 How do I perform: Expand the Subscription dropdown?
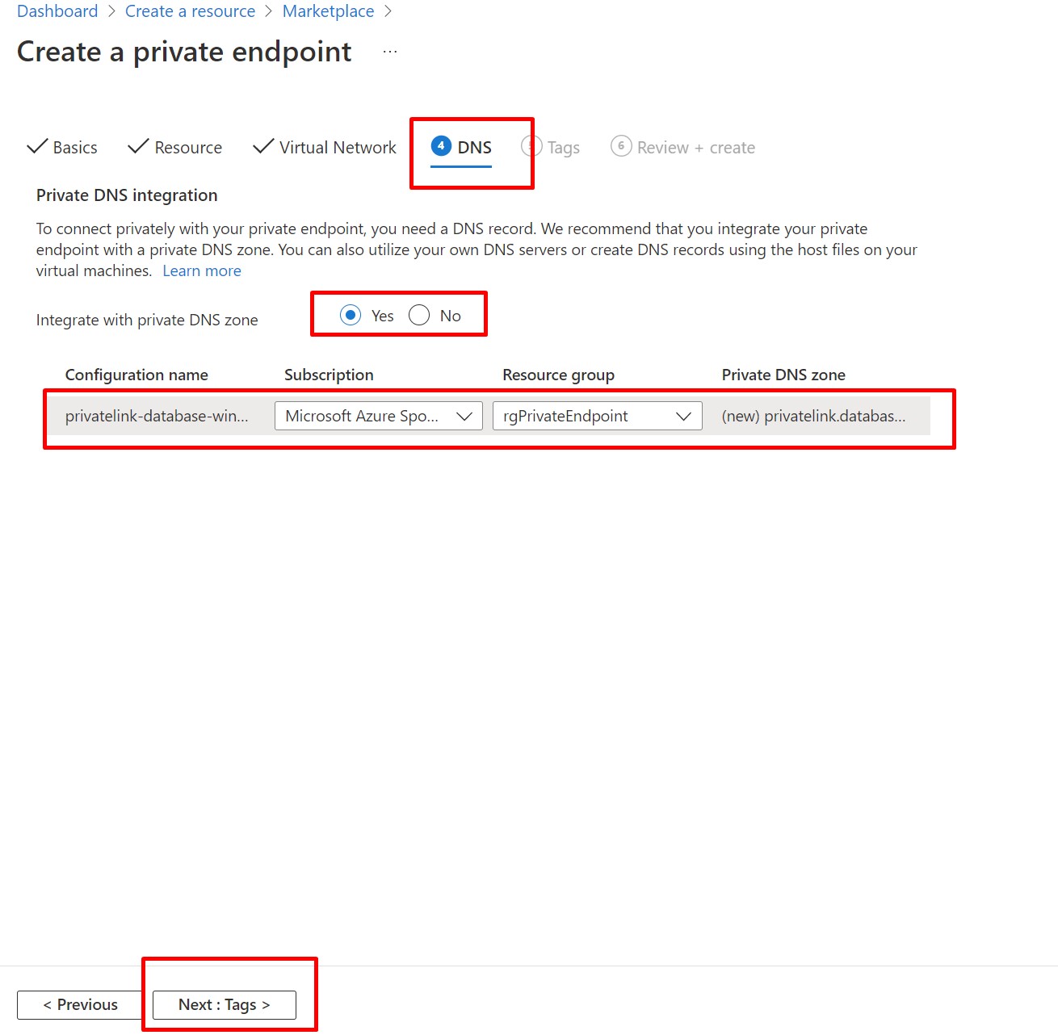tap(378, 416)
